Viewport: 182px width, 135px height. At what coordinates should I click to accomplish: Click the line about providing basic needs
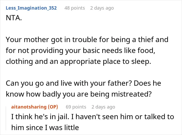pyautogui.click(x=80, y=51)
